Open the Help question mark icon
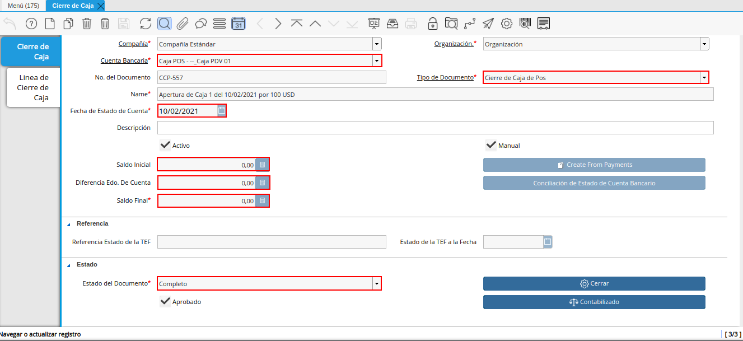Image resolution: width=743 pixels, height=341 pixels. [31, 24]
